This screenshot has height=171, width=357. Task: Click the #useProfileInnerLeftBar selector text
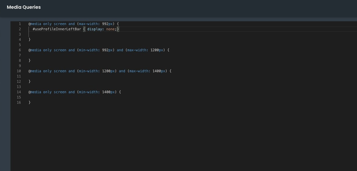[x=57, y=29]
